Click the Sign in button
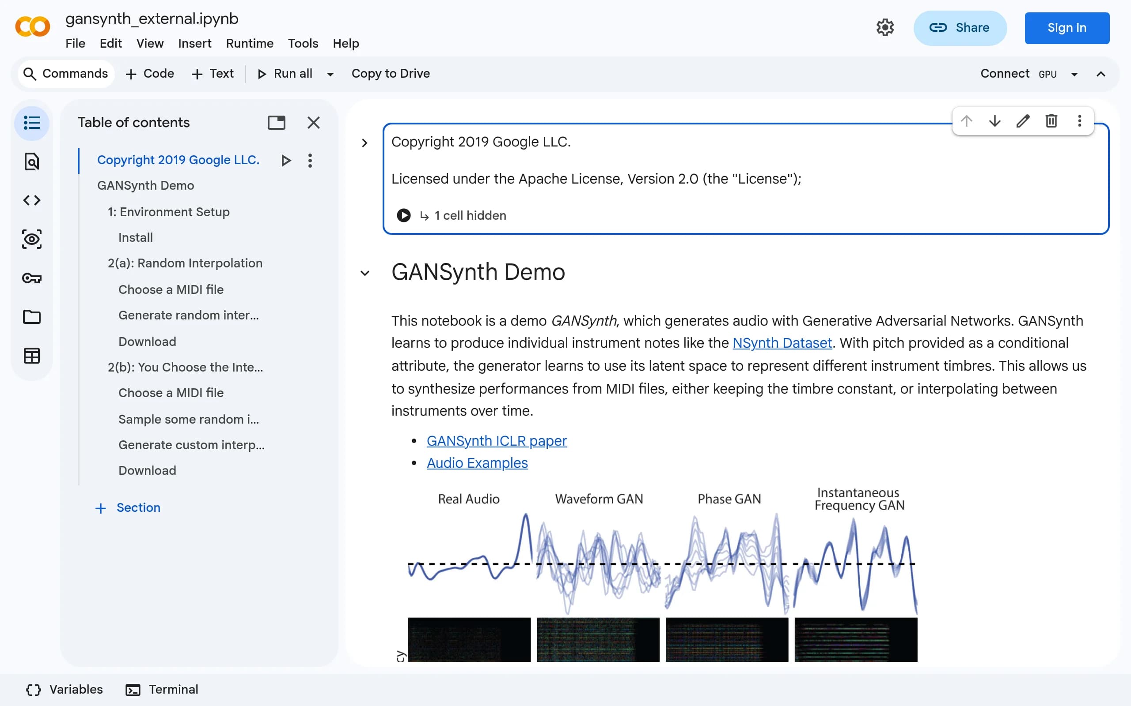The height and width of the screenshot is (706, 1131). pos(1067,28)
